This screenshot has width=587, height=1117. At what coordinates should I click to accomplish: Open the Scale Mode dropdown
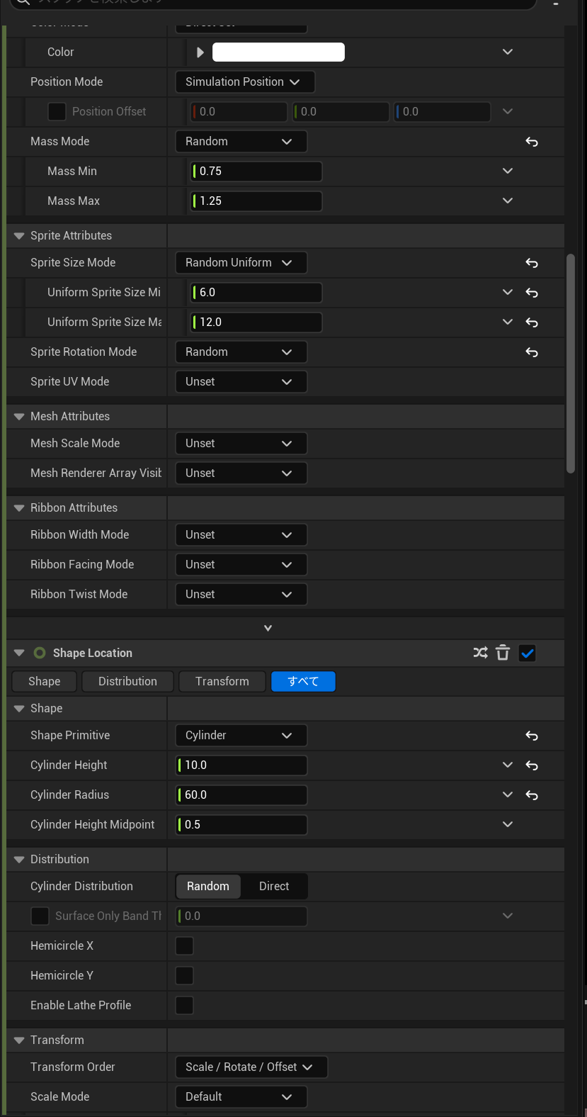point(241,1096)
